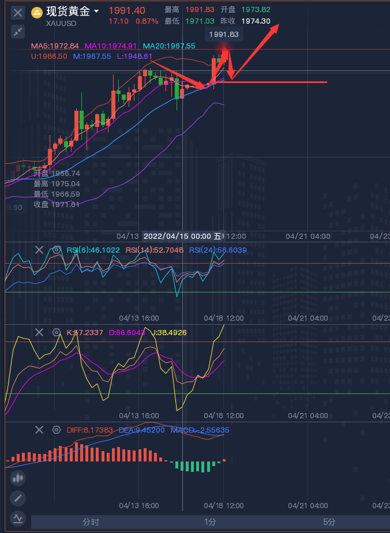Open the indicators line-chart icon
Image resolution: width=390 pixels, height=533 pixels.
point(18,519)
